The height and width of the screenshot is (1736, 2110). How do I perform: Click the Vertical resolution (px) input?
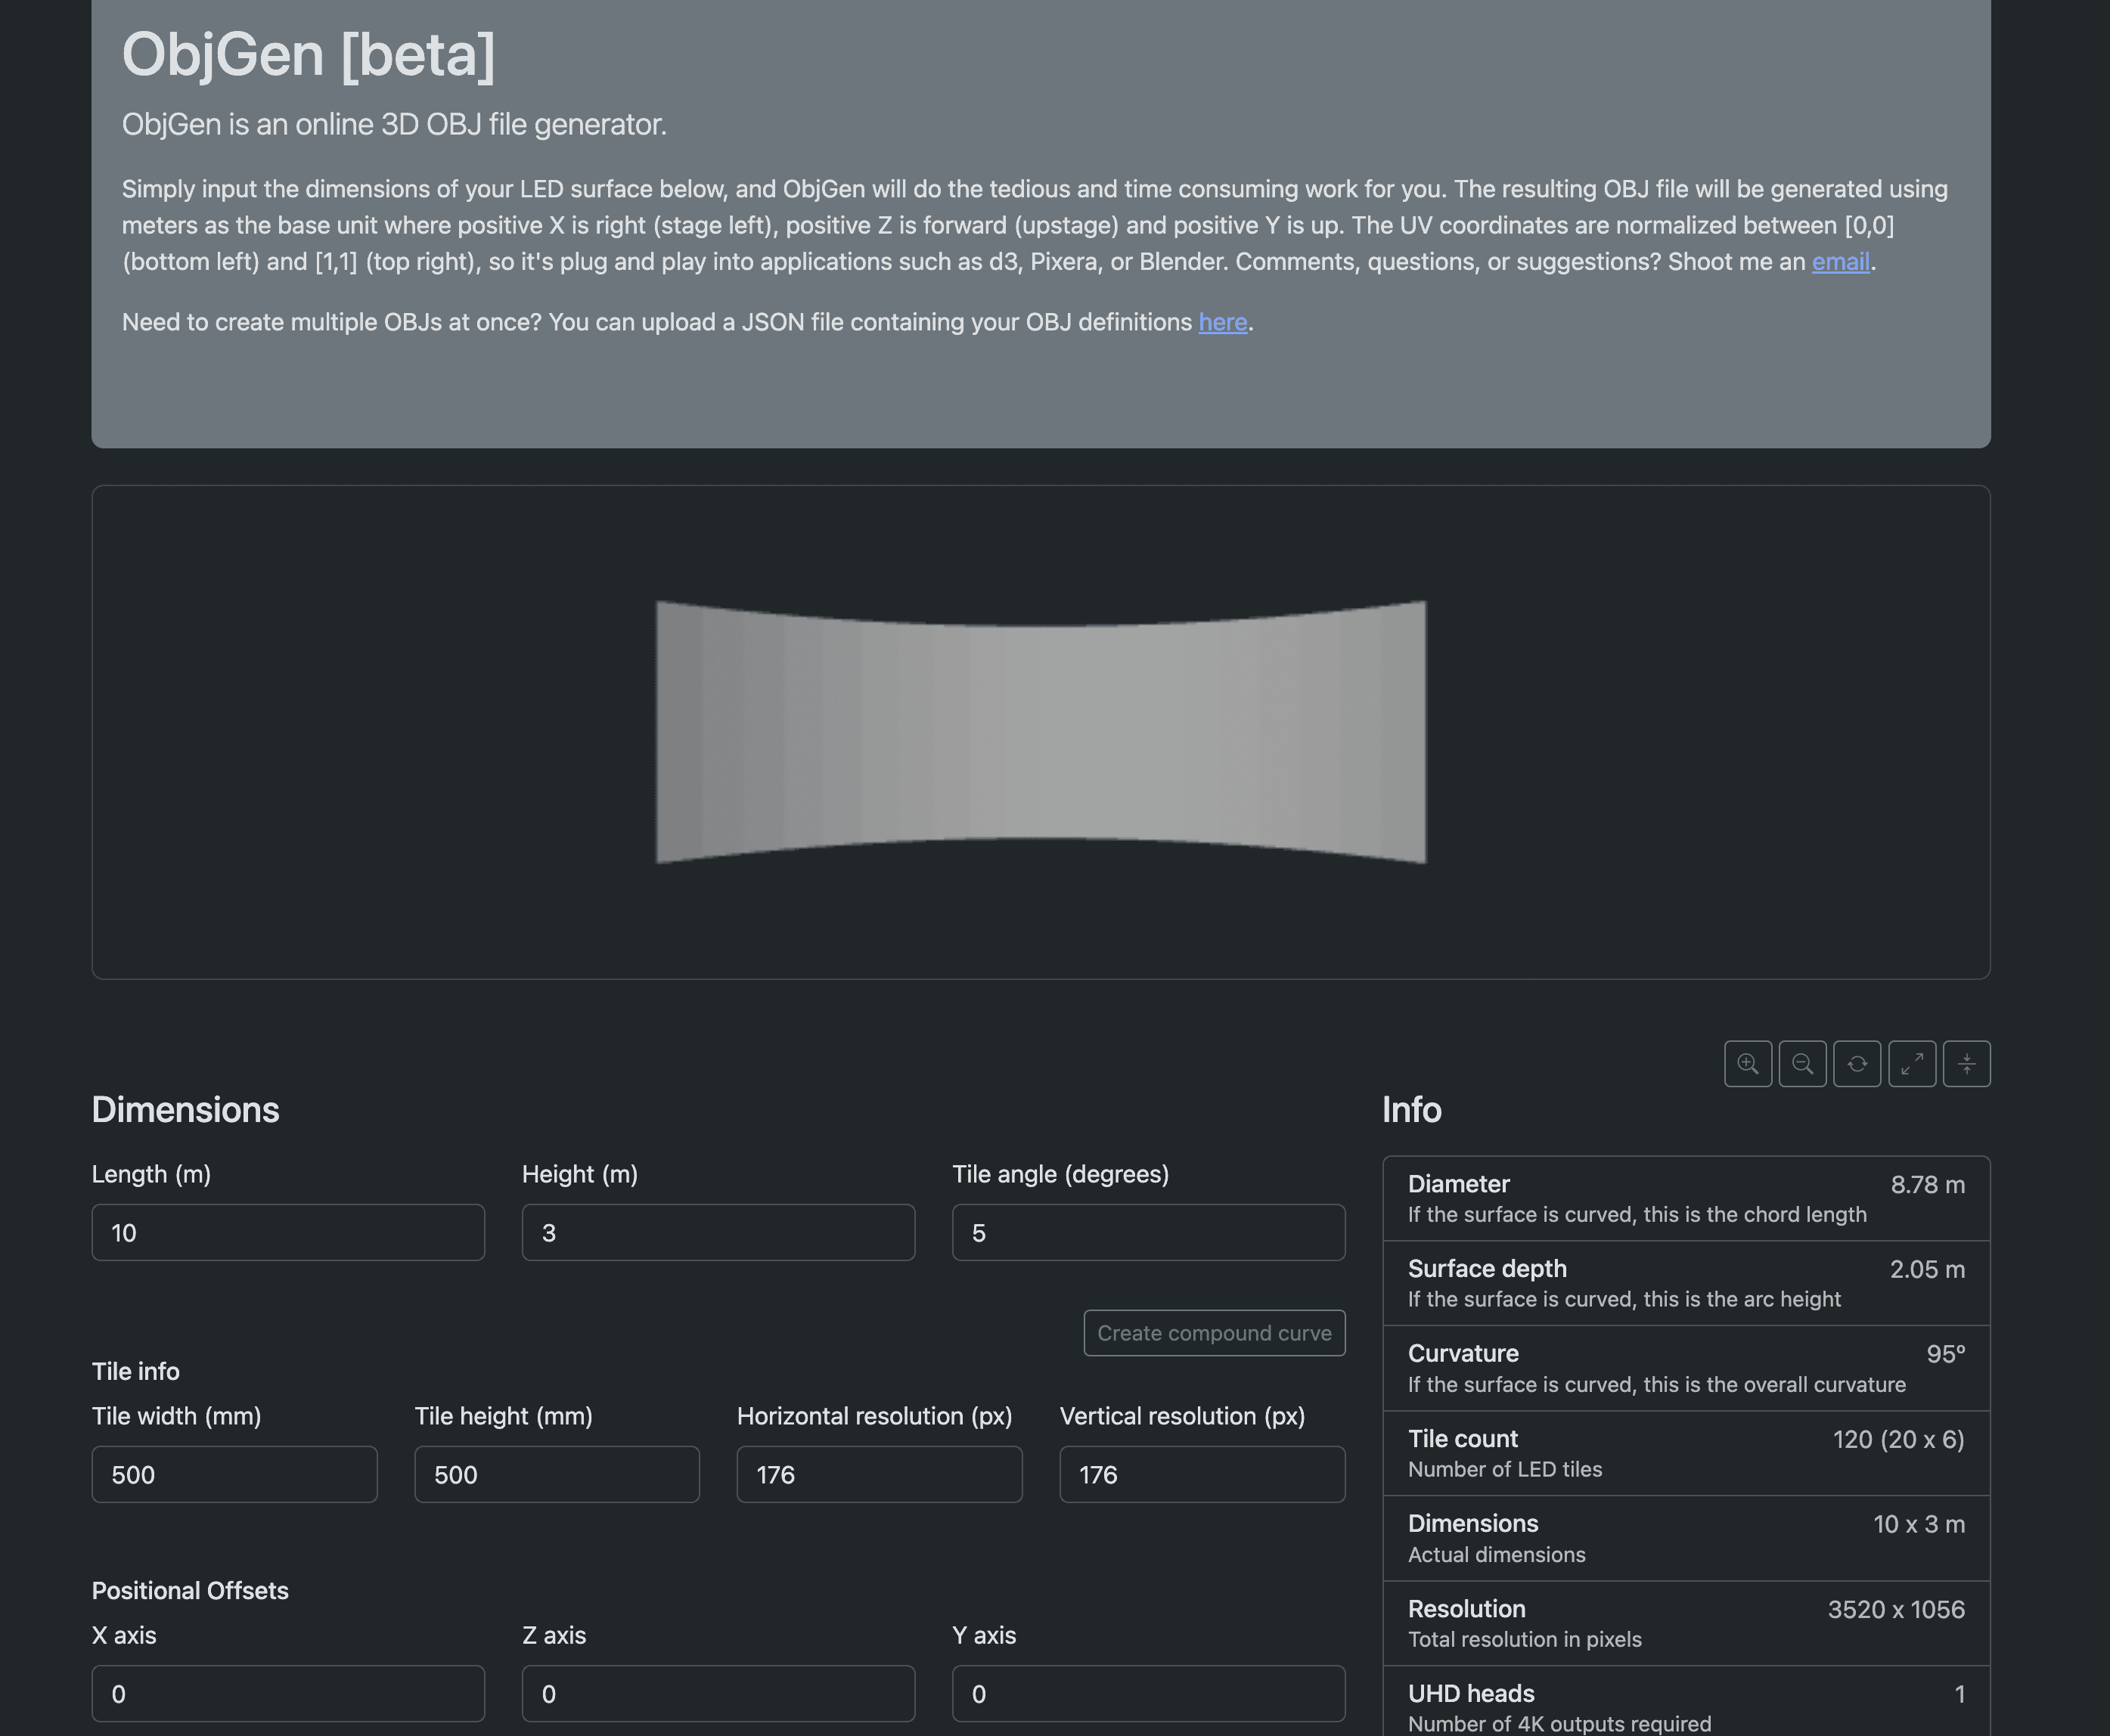[x=1202, y=1475]
